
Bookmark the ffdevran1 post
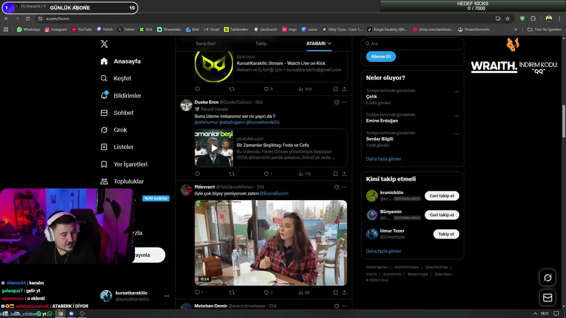336,292
